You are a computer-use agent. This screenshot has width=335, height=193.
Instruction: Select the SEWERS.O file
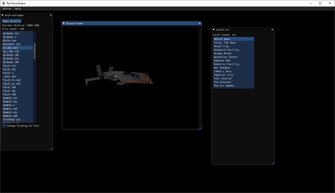[x=17, y=105]
